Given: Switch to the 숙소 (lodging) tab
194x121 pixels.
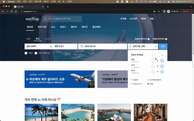Looking at the screenshot, I should [x=53, y=27].
